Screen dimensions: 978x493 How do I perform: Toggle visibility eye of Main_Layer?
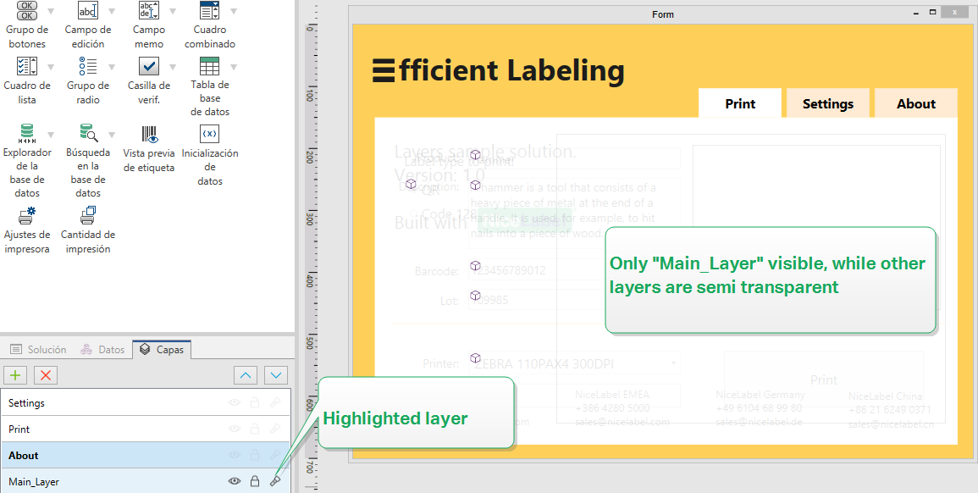[x=235, y=481]
